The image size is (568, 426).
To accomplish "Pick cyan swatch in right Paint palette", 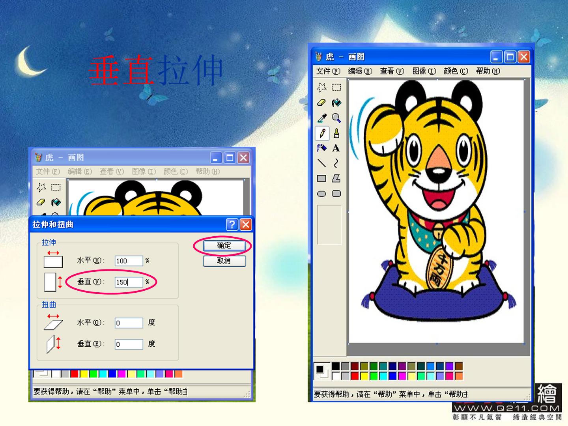I will [383, 376].
